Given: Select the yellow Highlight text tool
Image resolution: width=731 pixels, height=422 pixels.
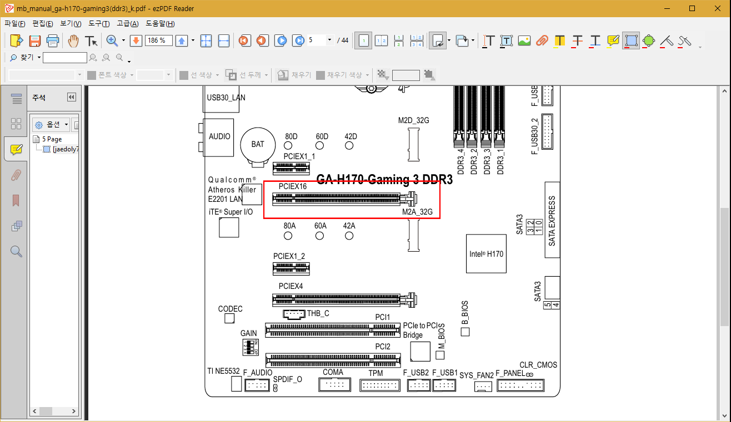Looking at the screenshot, I should (x=560, y=40).
